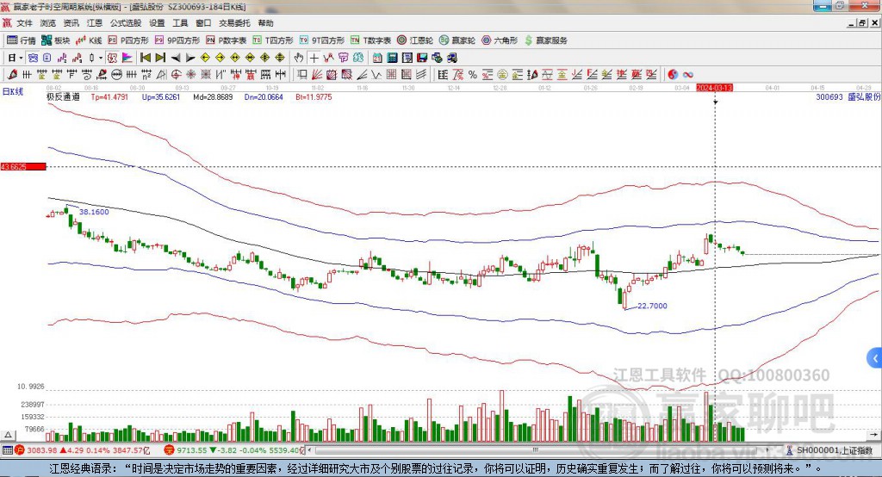Open the 浏览 menu
The image size is (882, 477).
click(48, 23)
